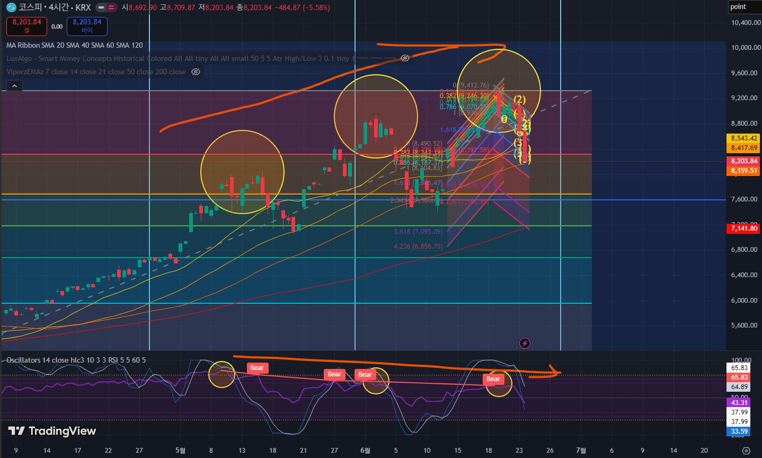Click the purple lightning bolt event icon
The width and height of the screenshot is (762, 458).
click(x=525, y=343)
